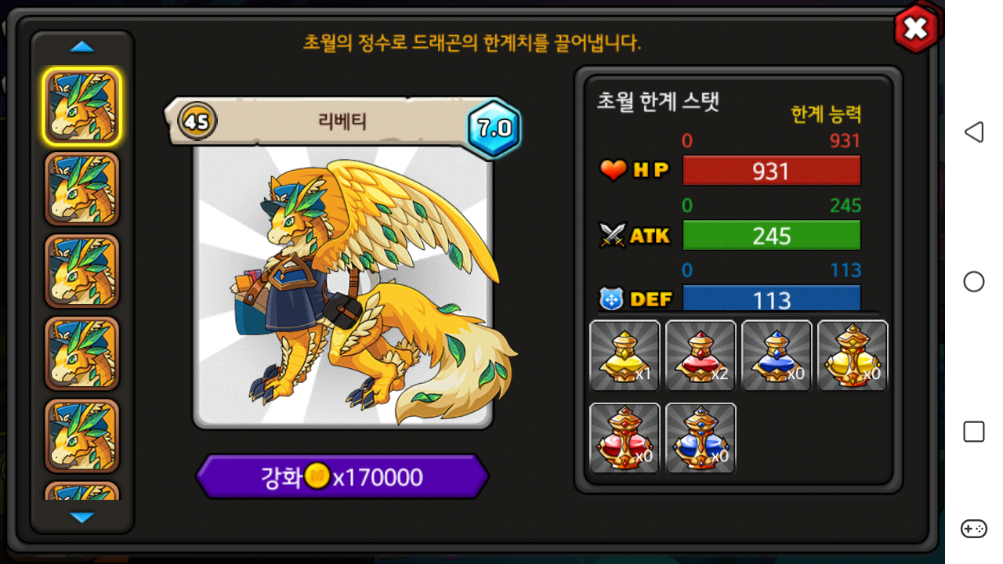
Task: Select the small red essence potion x2
Action: click(x=701, y=356)
